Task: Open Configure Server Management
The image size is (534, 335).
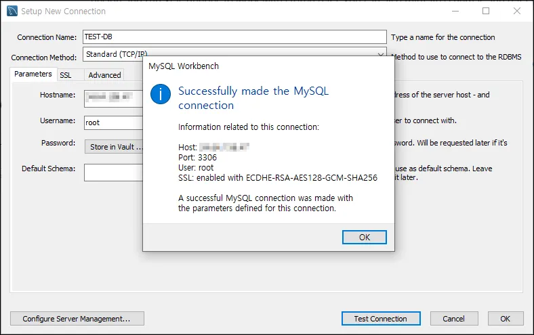Action: (x=77, y=318)
